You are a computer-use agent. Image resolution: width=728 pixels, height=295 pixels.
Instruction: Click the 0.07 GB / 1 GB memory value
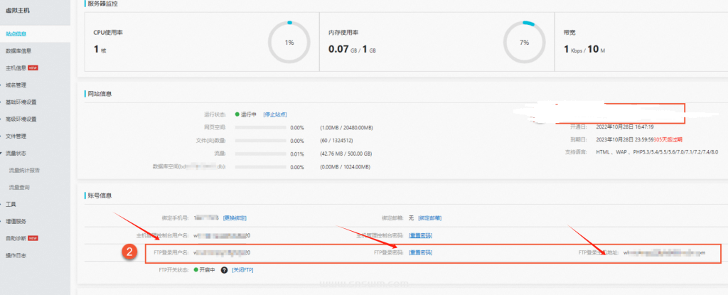[x=352, y=49]
